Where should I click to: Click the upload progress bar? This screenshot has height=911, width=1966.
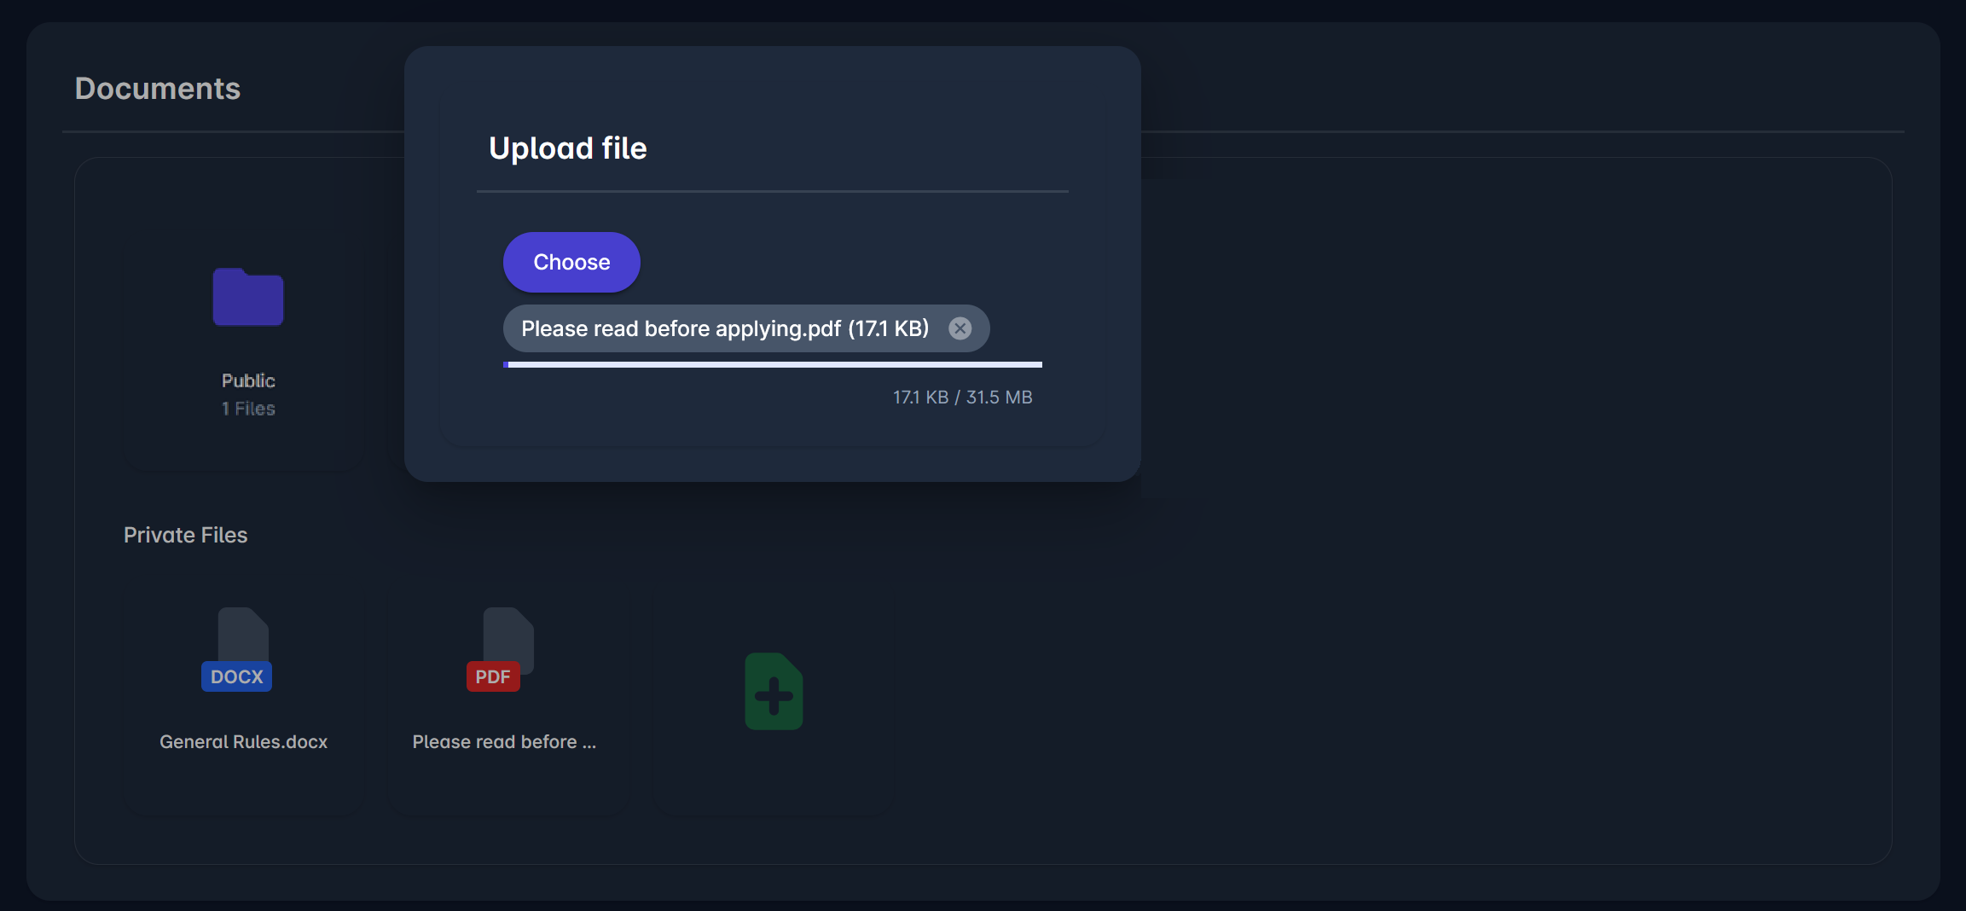(x=772, y=364)
